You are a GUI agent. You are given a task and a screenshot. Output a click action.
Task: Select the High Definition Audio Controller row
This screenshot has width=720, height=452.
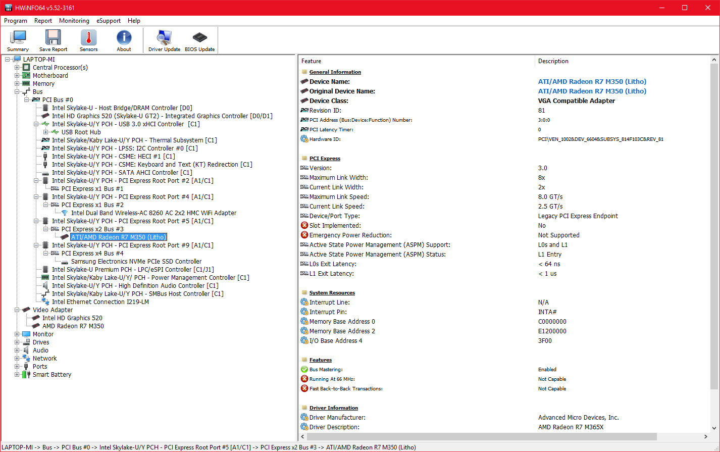pos(135,286)
